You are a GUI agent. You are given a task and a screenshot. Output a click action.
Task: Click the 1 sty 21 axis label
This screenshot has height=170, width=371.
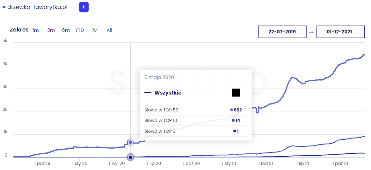[229, 163]
